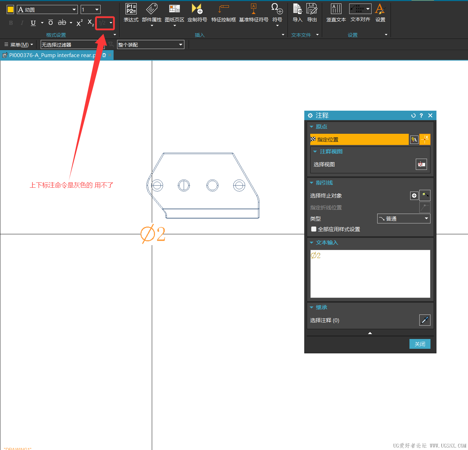Switch to PI000376-A_Pump interface rear tab

pos(52,55)
